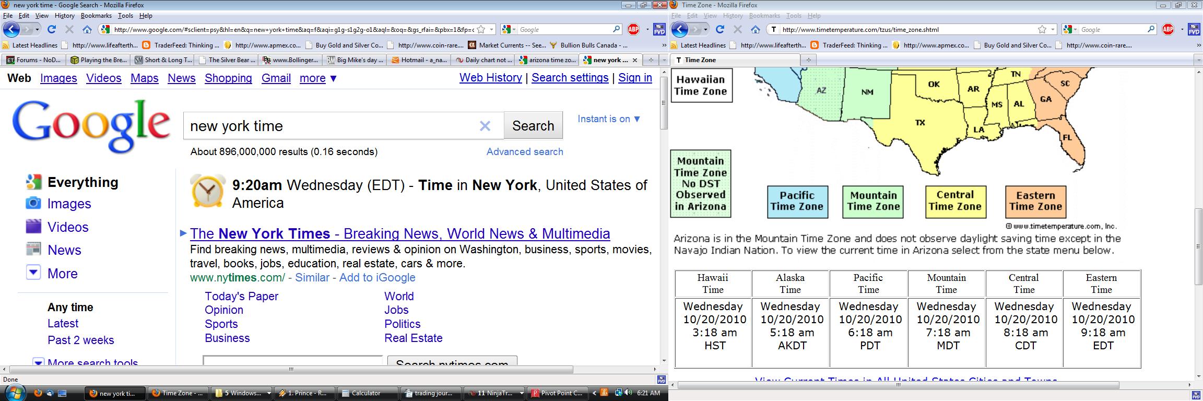Screen dimensions: 1203x401
Task: Open the Pivot Point taskbar button
Action: (557, 393)
